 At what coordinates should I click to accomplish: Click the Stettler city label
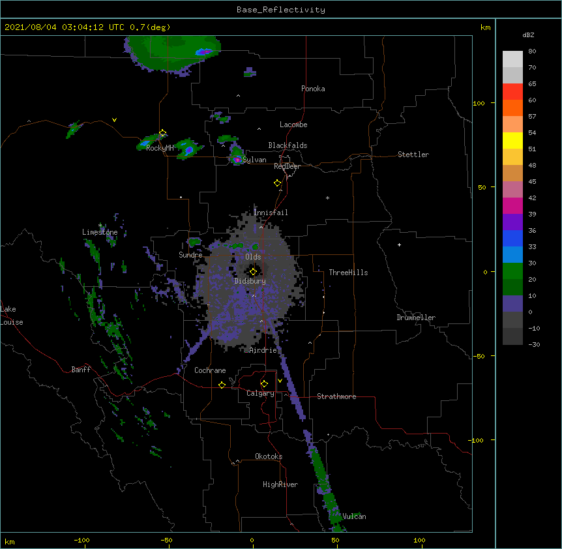pyautogui.click(x=413, y=155)
